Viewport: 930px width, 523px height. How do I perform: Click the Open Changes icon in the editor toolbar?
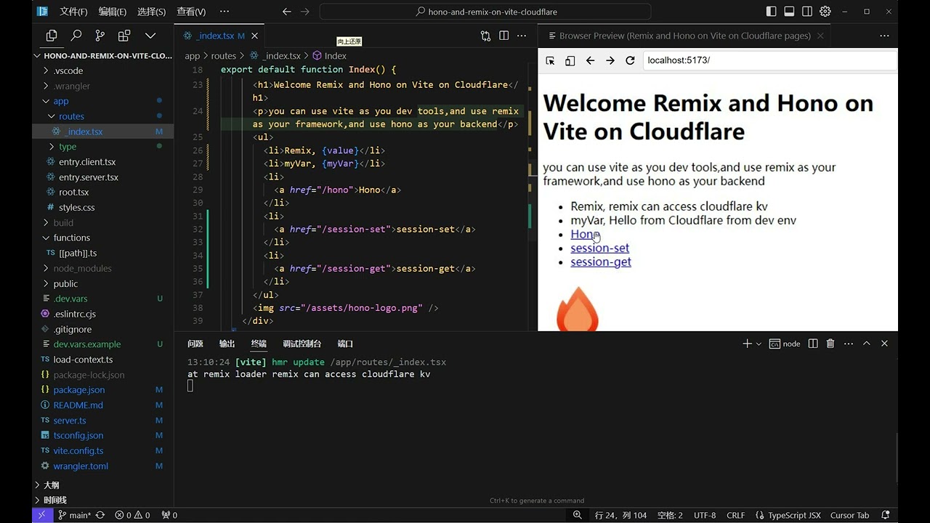pos(485,36)
